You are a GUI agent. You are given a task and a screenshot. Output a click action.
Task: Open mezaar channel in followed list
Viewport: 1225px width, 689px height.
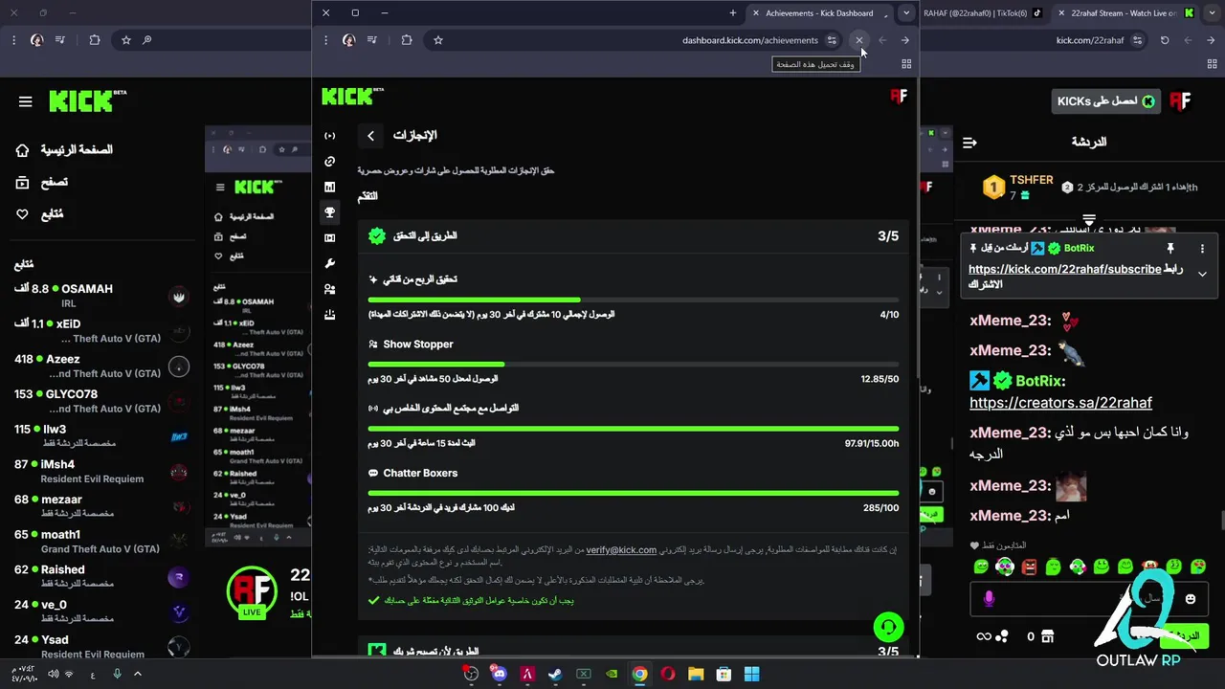click(100, 506)
